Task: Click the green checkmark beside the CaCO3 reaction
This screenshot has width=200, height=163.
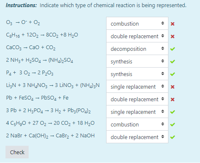Action: point(173,49)
